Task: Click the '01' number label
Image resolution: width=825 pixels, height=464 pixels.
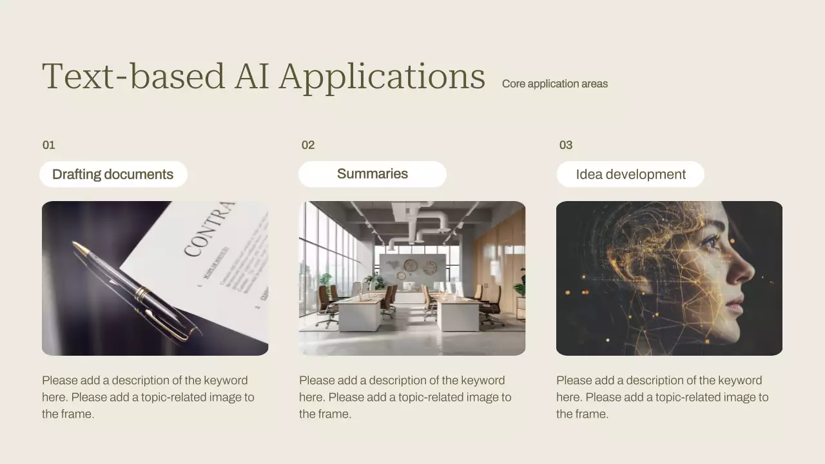Action: coord(49,145)
